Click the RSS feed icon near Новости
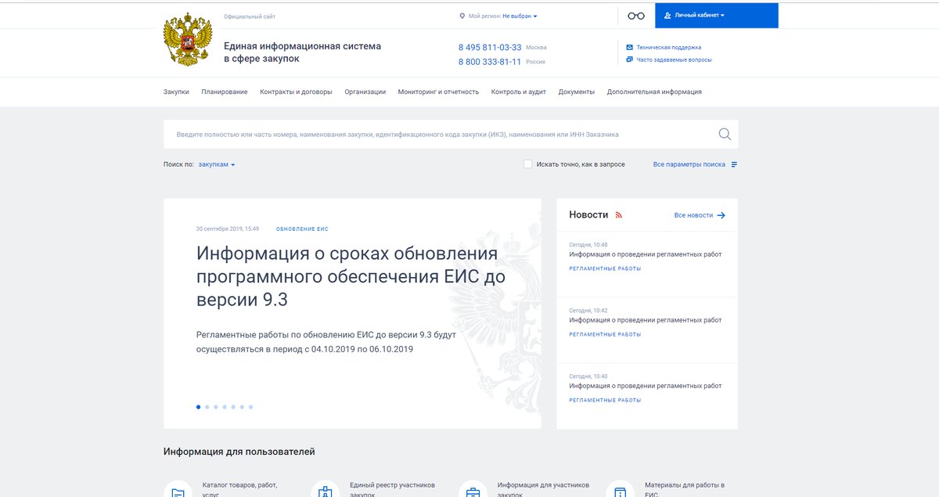This screenshot has height=497, width=939. 619,215
